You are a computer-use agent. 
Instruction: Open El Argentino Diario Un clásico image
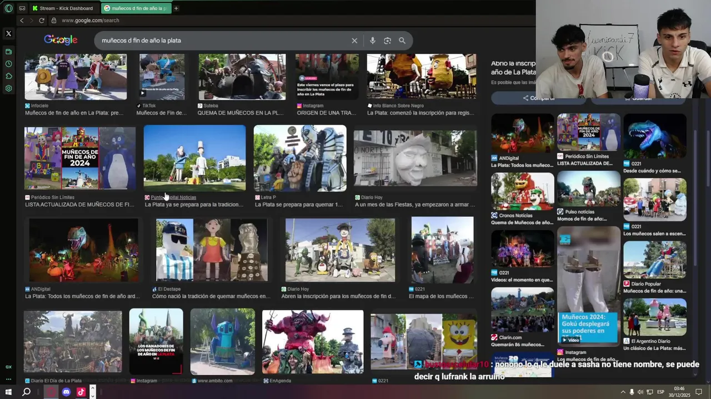[655, 317]
